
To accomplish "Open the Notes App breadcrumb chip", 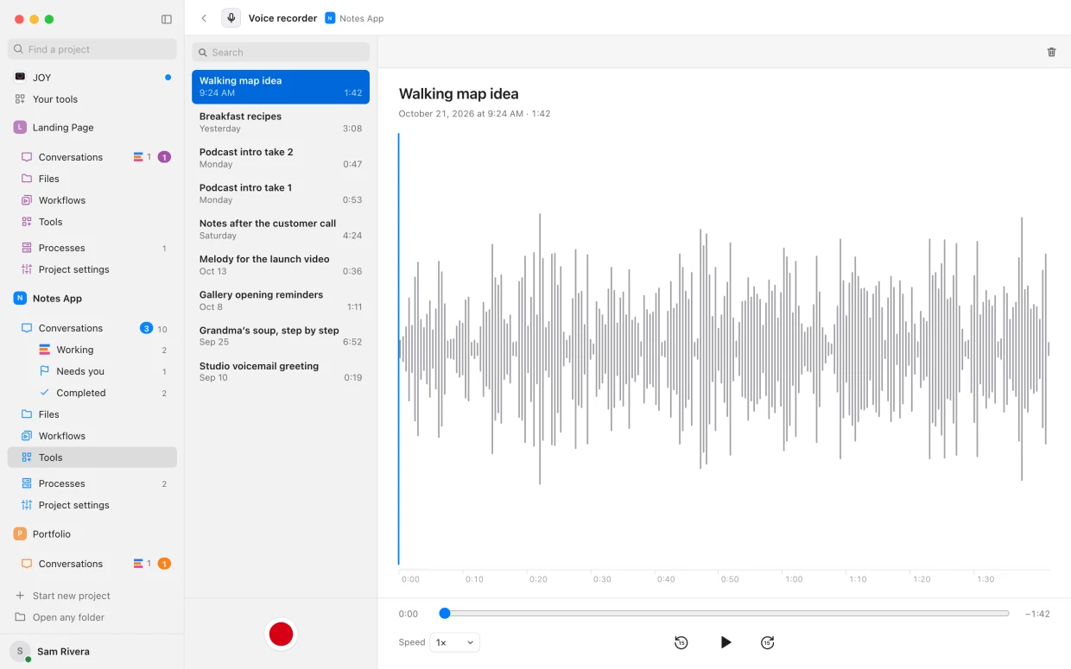I will point(354,18).
